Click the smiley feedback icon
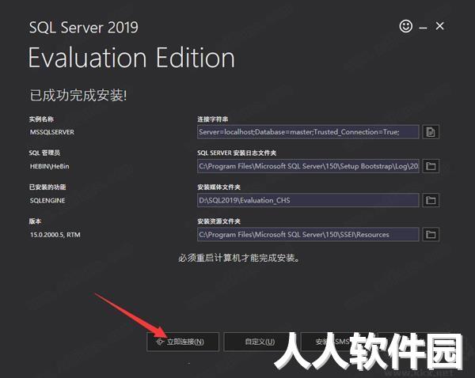The width and height of the screenshot is (475, 378). [405, 26]
